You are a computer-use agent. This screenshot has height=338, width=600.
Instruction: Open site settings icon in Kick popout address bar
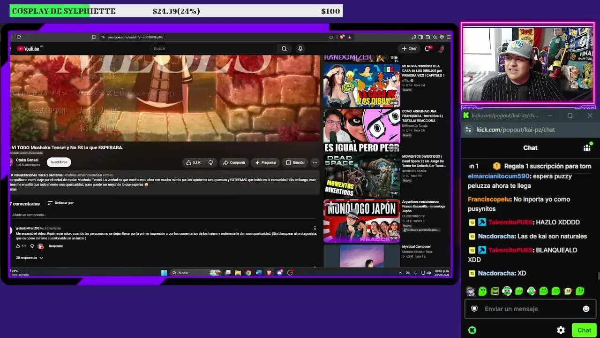468,130
